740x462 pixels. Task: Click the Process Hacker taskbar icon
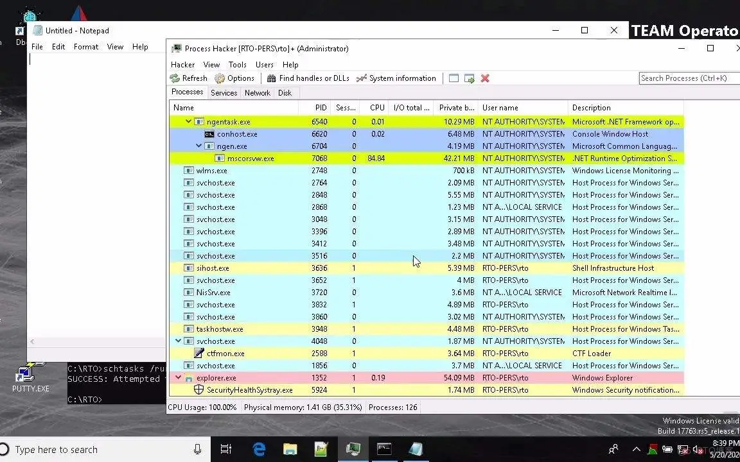tap(353, 449)
